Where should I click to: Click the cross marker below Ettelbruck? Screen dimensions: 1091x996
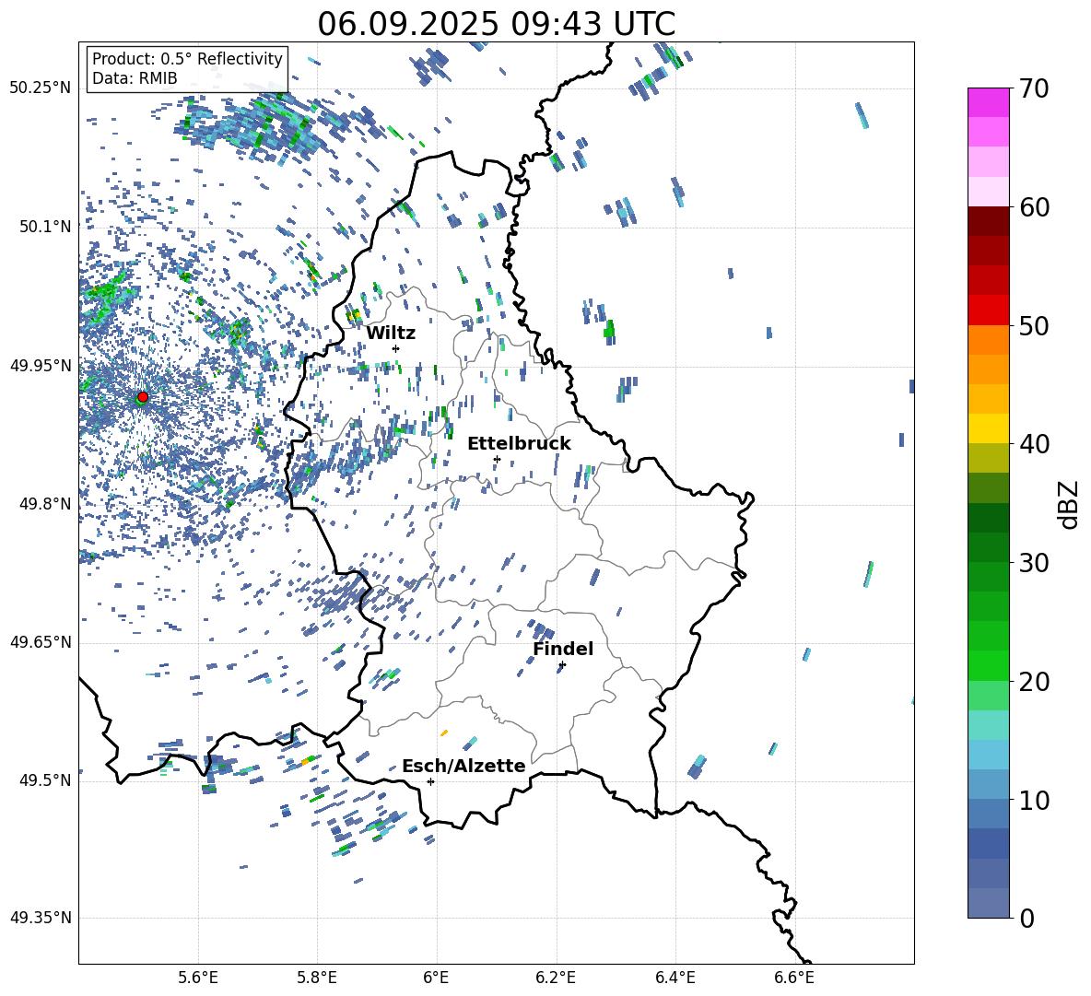click(497, 459)
